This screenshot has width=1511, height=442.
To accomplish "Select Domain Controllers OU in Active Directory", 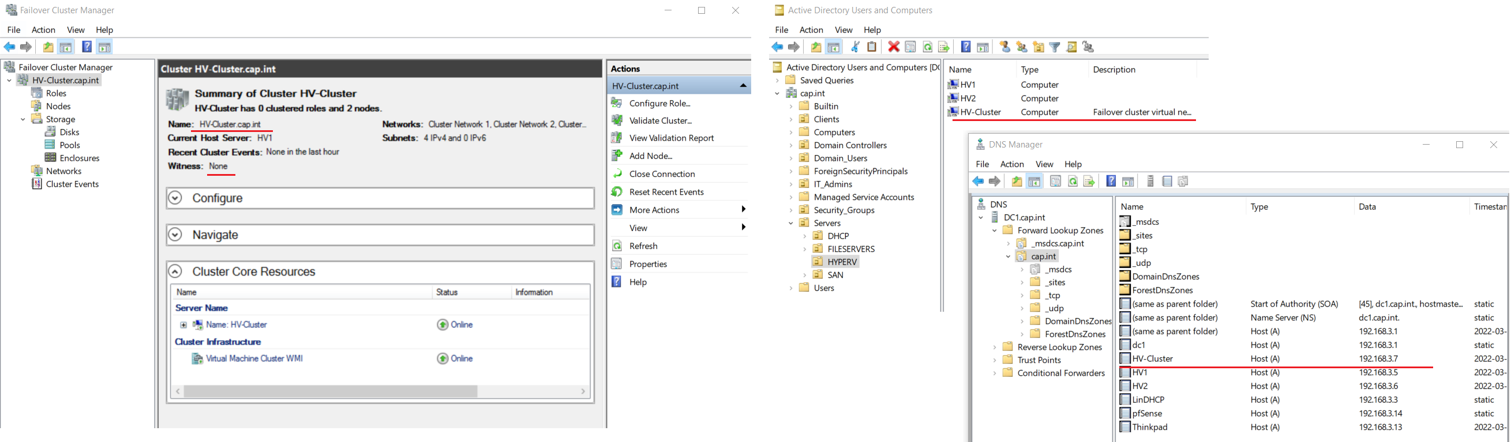I will click(850, 145).
